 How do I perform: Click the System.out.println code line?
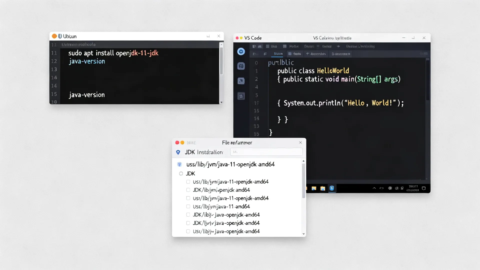(x=340, y=103)
